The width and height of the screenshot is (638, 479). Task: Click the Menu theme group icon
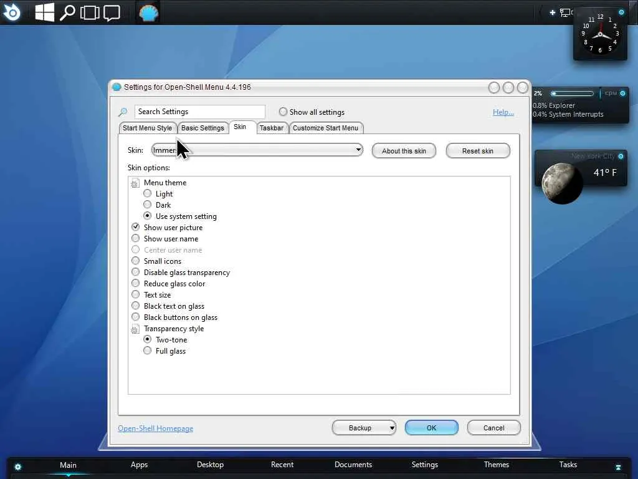[x=135, y=183]
